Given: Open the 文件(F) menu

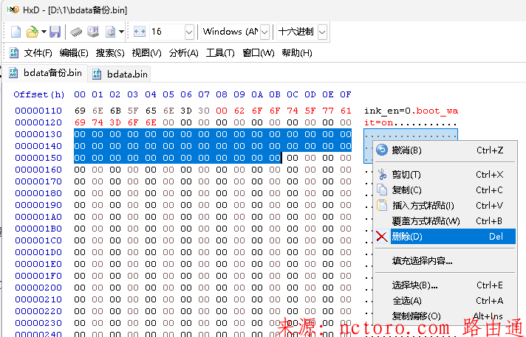Looking at the screenshot, I should (38, 53).
